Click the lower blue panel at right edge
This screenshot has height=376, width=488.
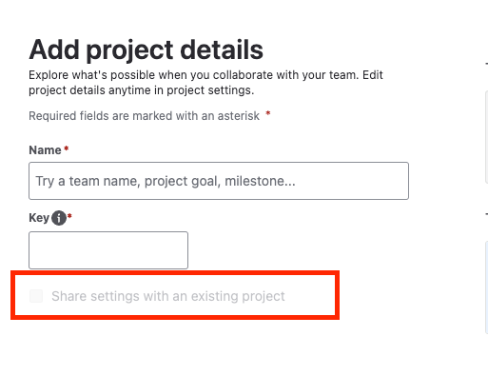coord(486,287)
